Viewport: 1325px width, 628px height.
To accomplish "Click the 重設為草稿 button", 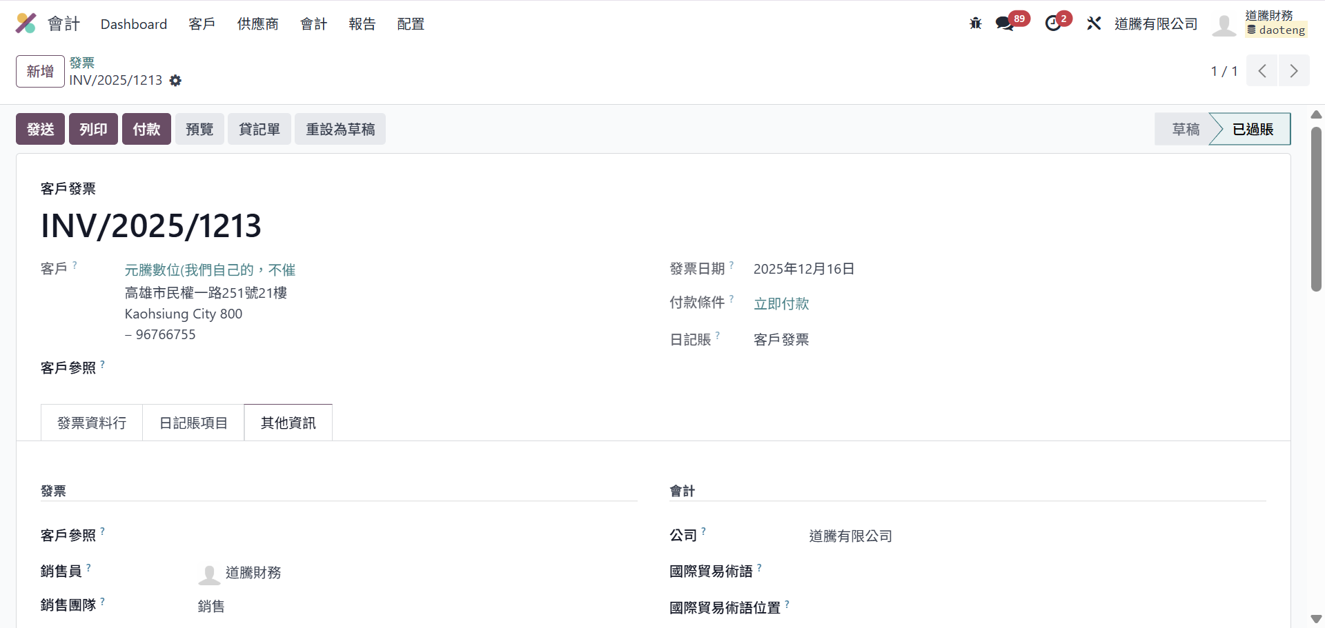I will [x=340, y=129].
